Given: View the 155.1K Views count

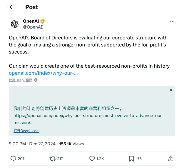Looking at the screenshot, I should point(71,144).
